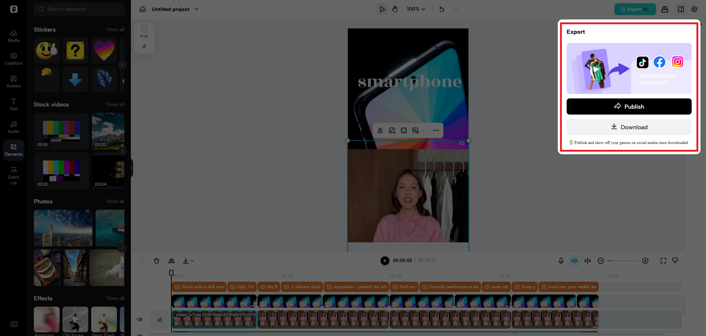Undo the last action
The height and width of the screenshot is (336, 706).
[x=442, y=9]
